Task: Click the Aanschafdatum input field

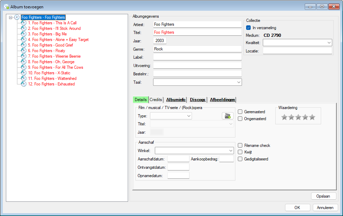Action: click(x=178, y=159)
